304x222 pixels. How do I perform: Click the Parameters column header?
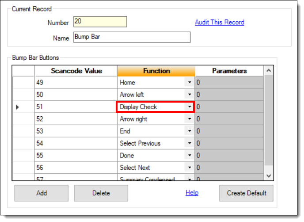(x=229, y=71)
